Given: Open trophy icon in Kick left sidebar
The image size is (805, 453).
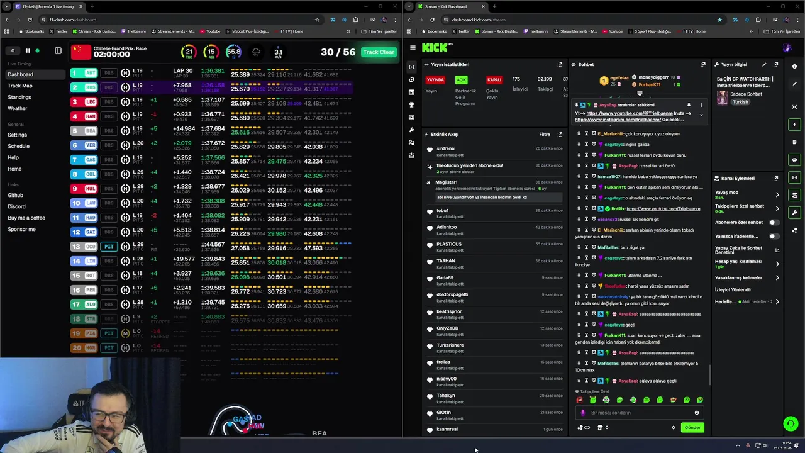Looking at the screenshot, I should pos(411,104).
